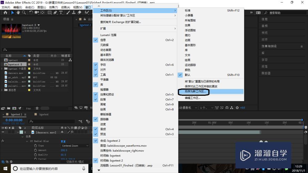Toggle the 工具 panel menu item
308x173 pixels.
coord(136,74)
